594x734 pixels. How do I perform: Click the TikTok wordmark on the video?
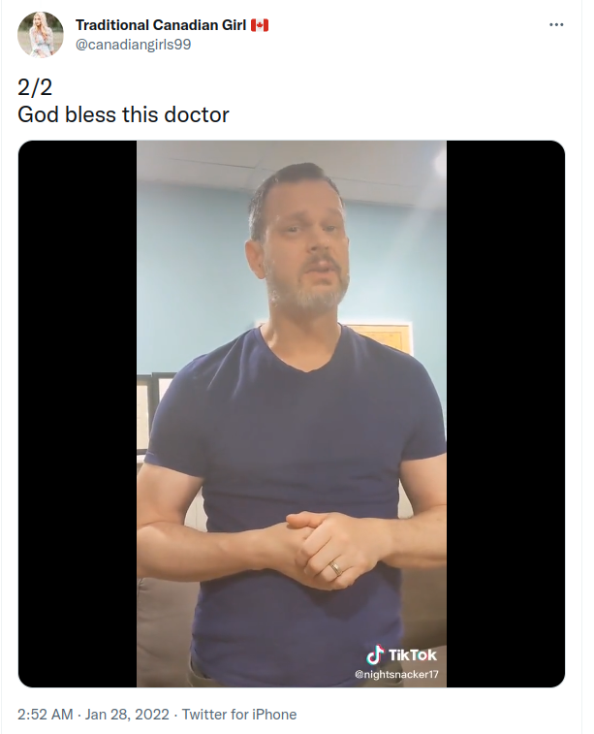(412, 654)
